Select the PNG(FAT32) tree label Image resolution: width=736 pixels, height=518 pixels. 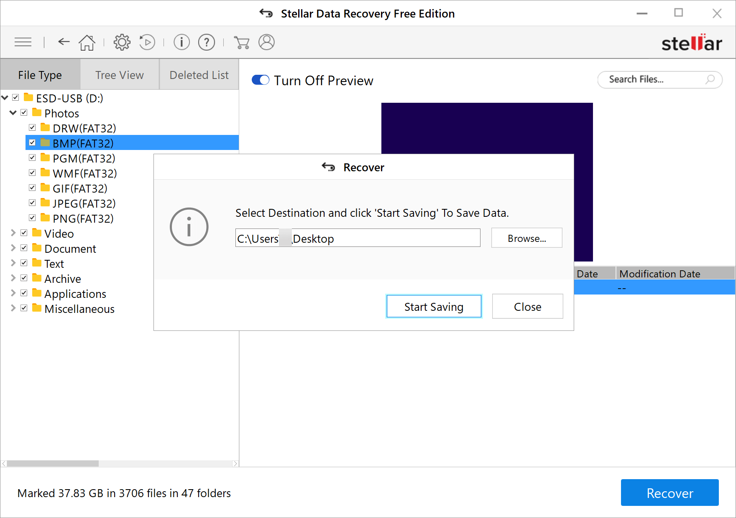(x=83, y=218)
